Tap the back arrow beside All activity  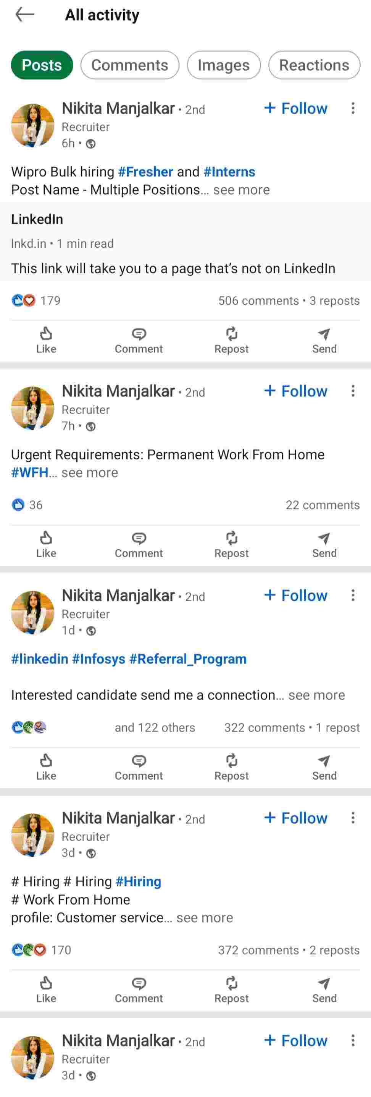tap(25, 15)
